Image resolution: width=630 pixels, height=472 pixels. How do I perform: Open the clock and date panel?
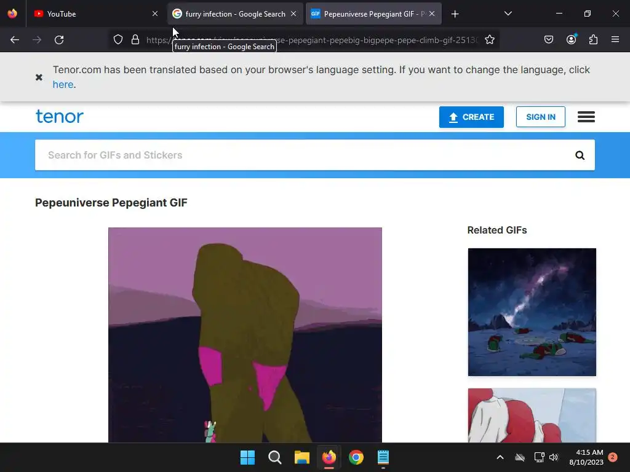[586, 457]
